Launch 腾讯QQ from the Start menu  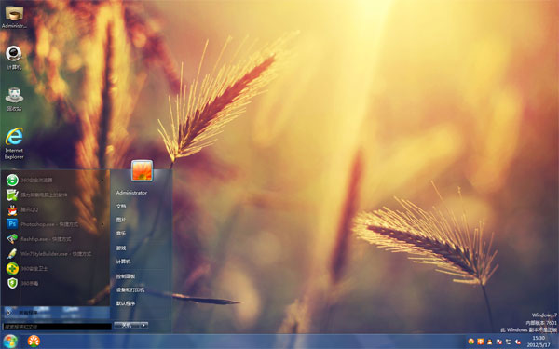(x=55, y=209)
